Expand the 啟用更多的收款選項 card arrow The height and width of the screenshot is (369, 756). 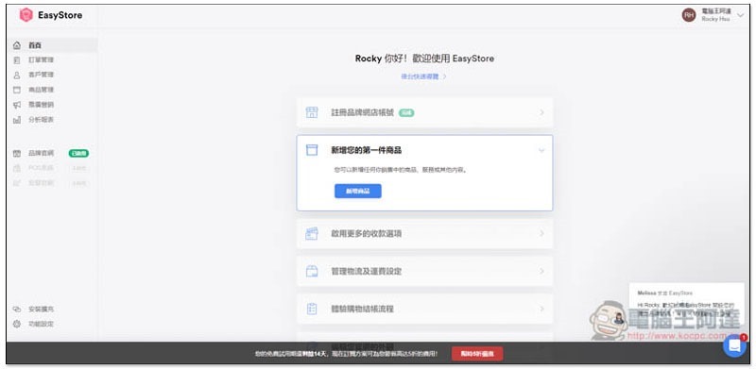541,234
